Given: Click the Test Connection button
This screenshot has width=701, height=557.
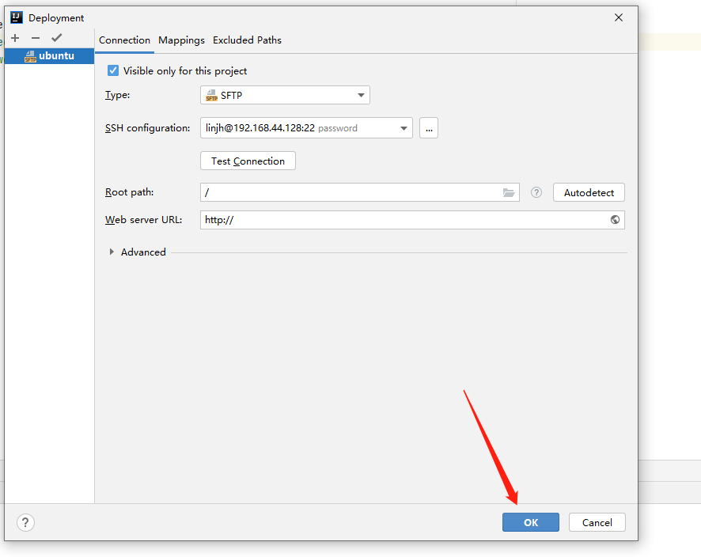Looking at the screenshot, I should pyautogui.click(x=248, y=161).
